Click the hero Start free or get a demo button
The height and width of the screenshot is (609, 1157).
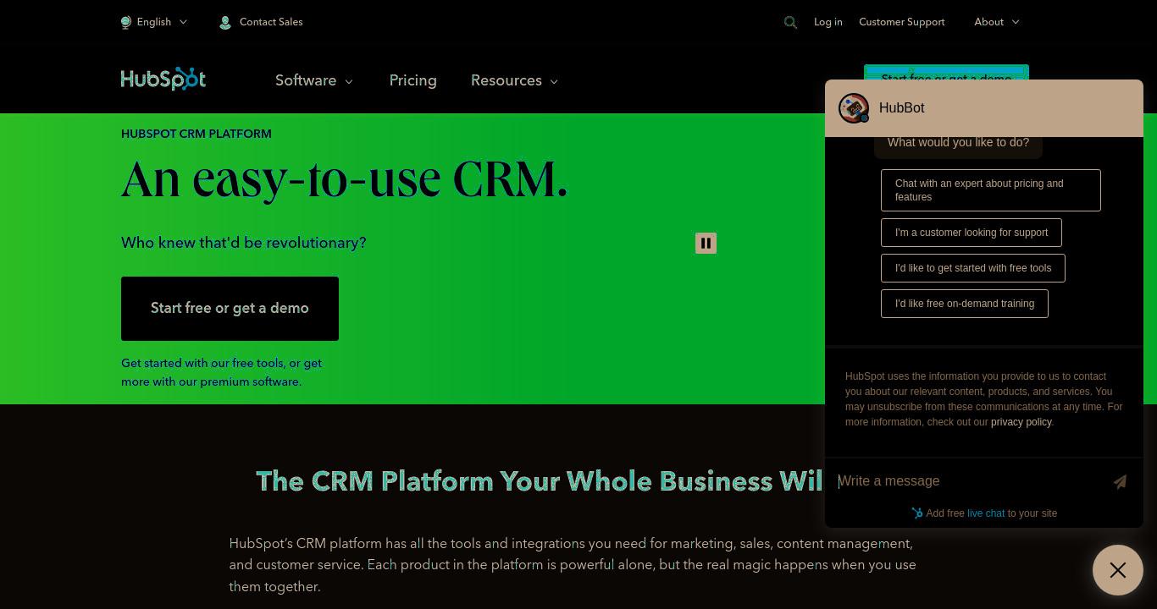(230, 309)
